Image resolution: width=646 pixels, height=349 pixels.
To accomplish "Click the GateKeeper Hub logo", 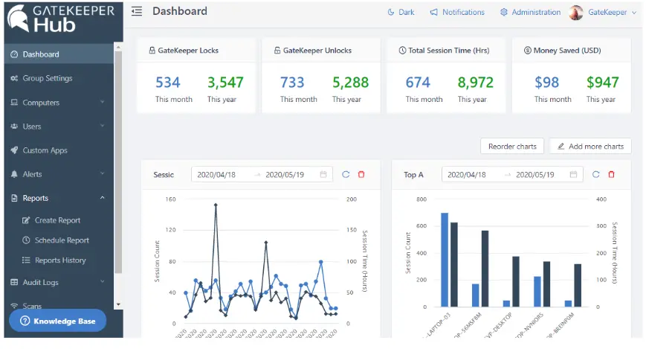I will coord(62,19).
